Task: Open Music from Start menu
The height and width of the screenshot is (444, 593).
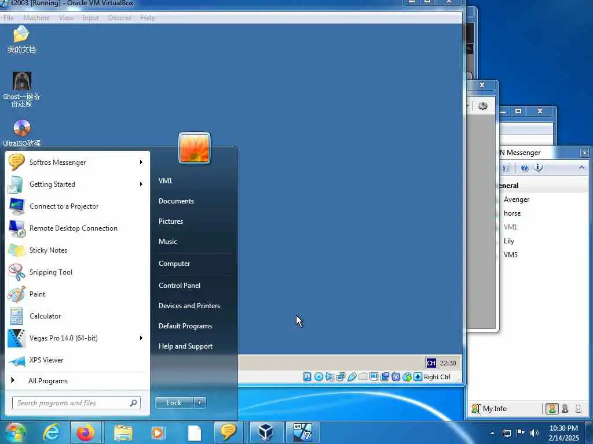Action: (x=167, y=241)
